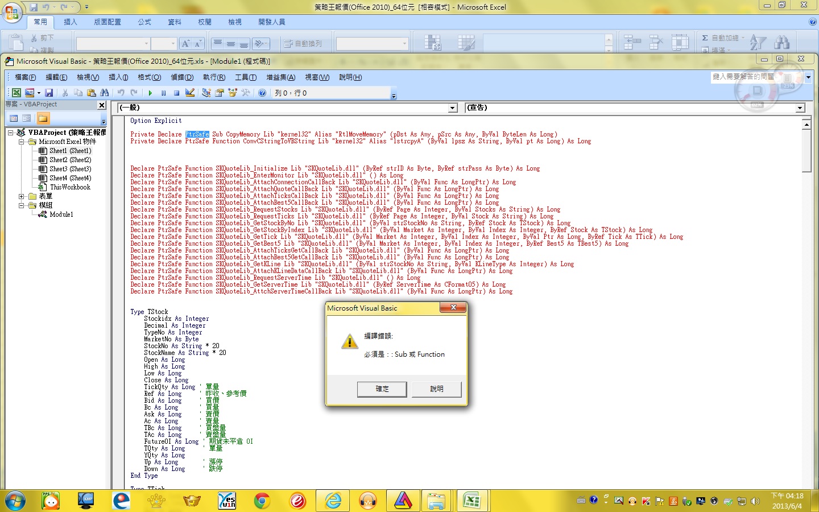Open Project Explorer icon in toolbar

(x=206, y=93)
